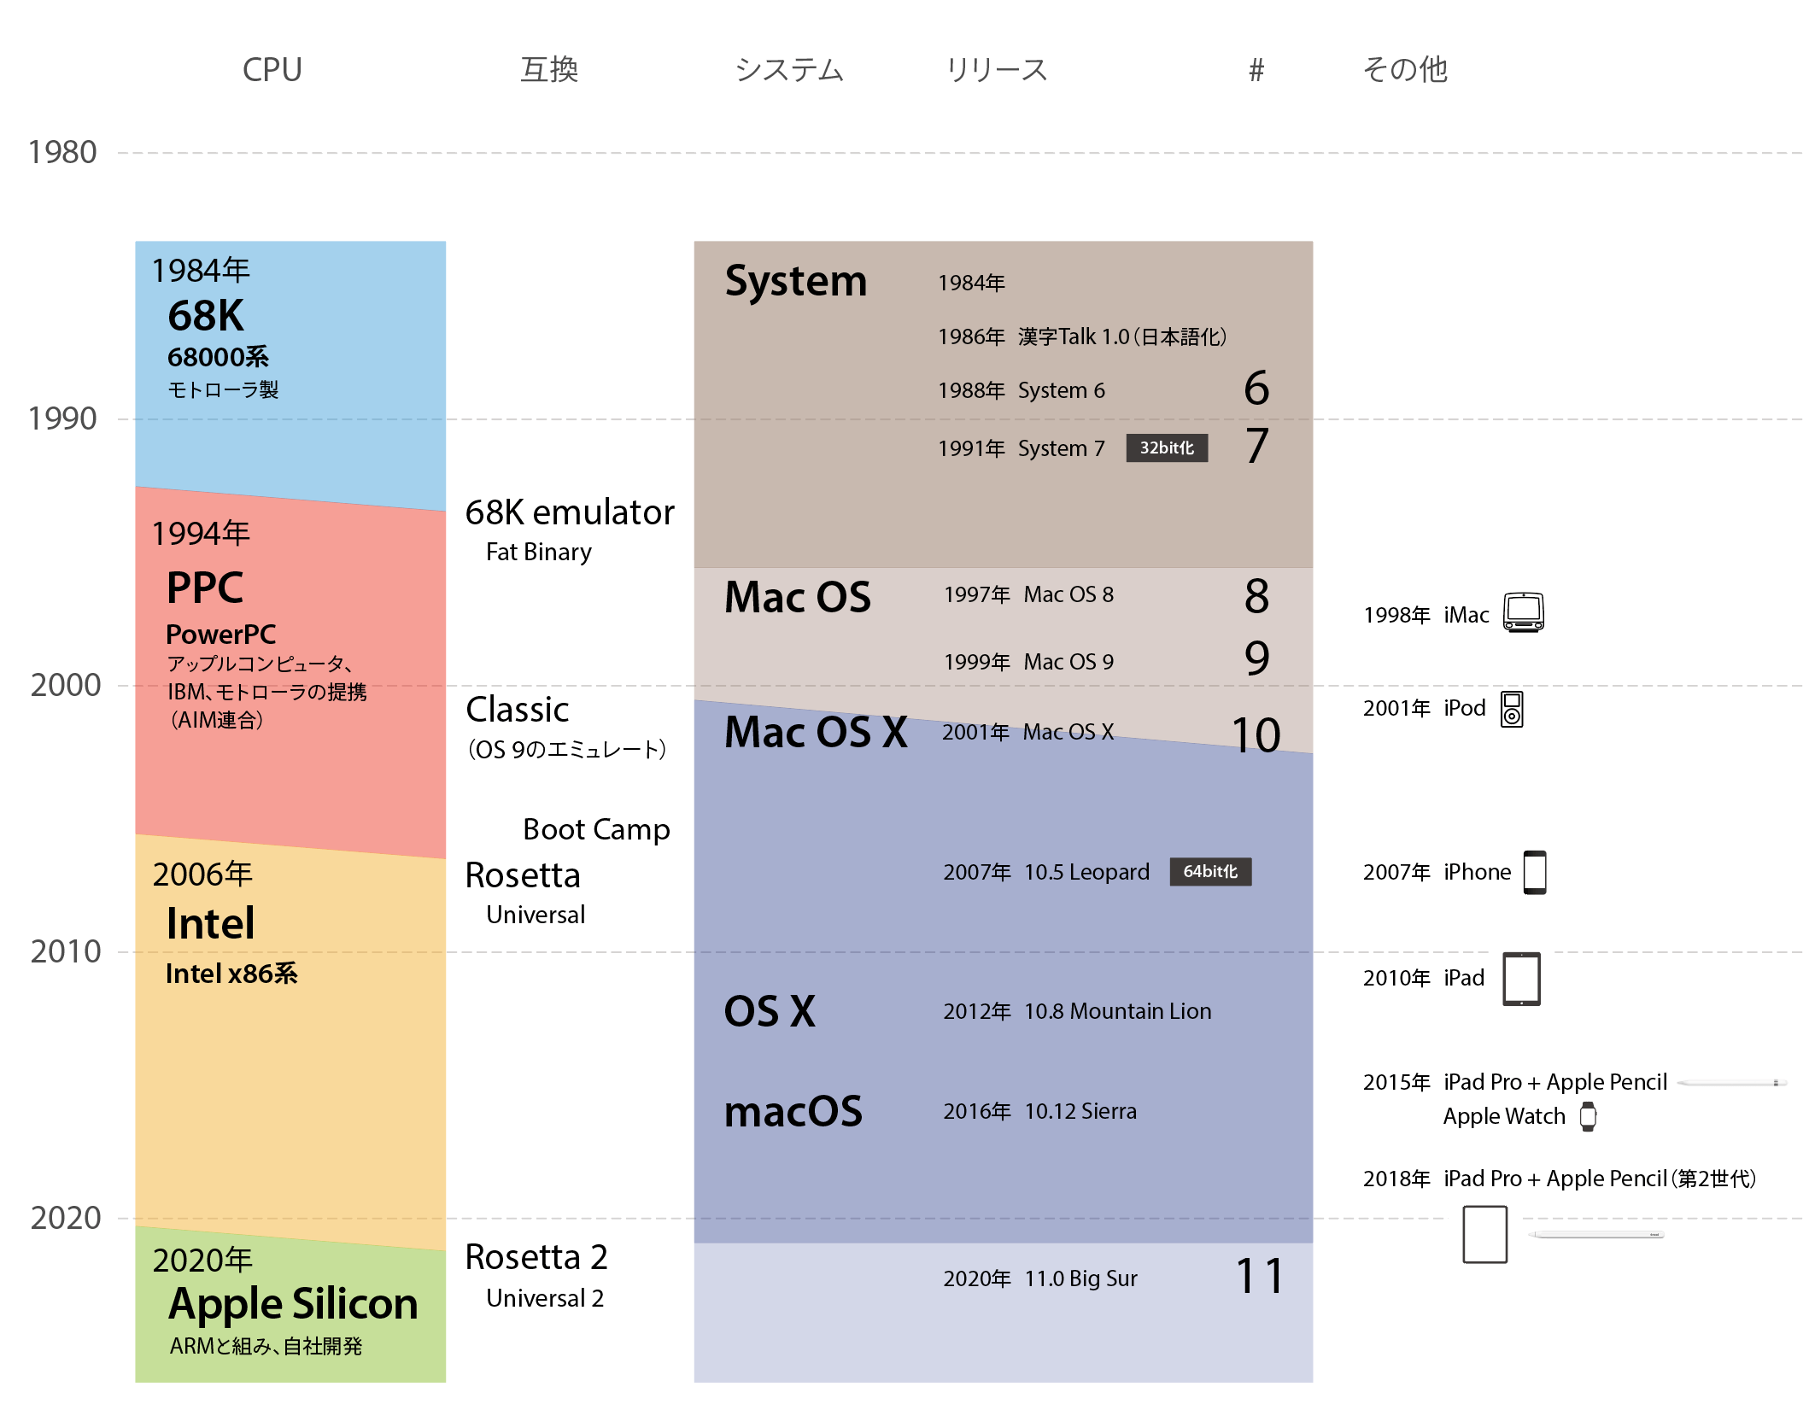Click the Universal 2 label
The image size is (1809, 1404).
[545, 1298]
